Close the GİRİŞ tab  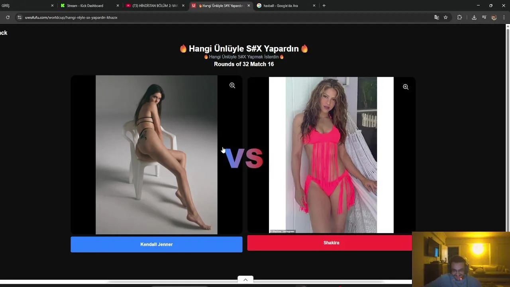52,6
